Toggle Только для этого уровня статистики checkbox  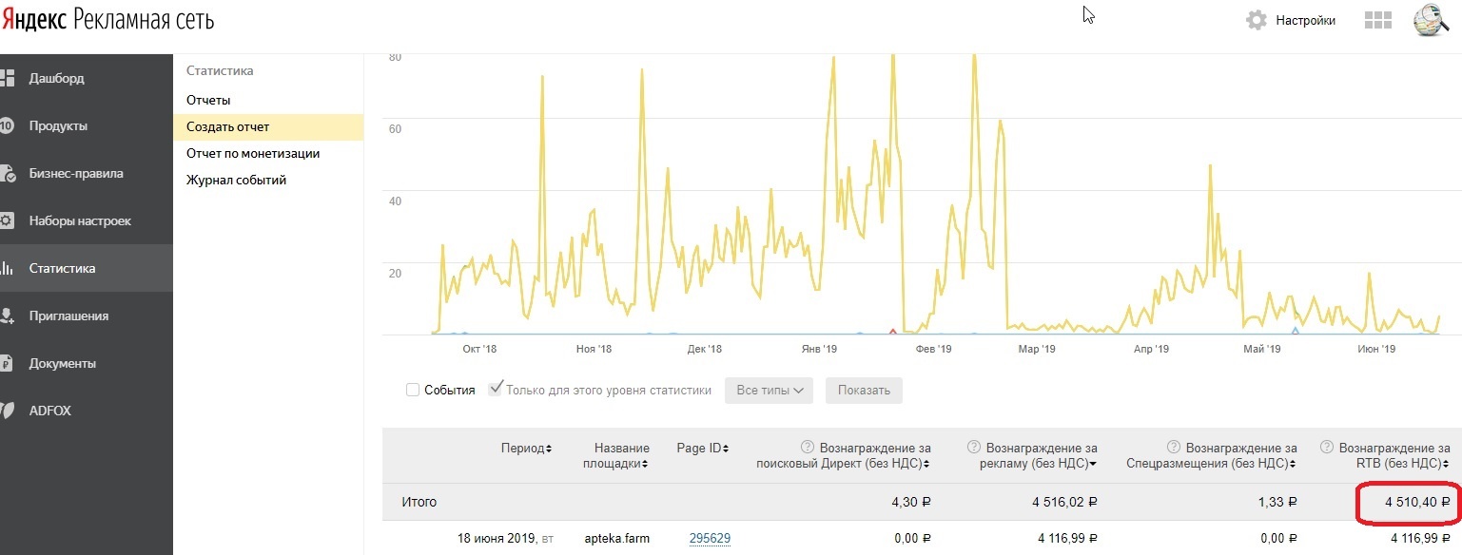point(495,389)
